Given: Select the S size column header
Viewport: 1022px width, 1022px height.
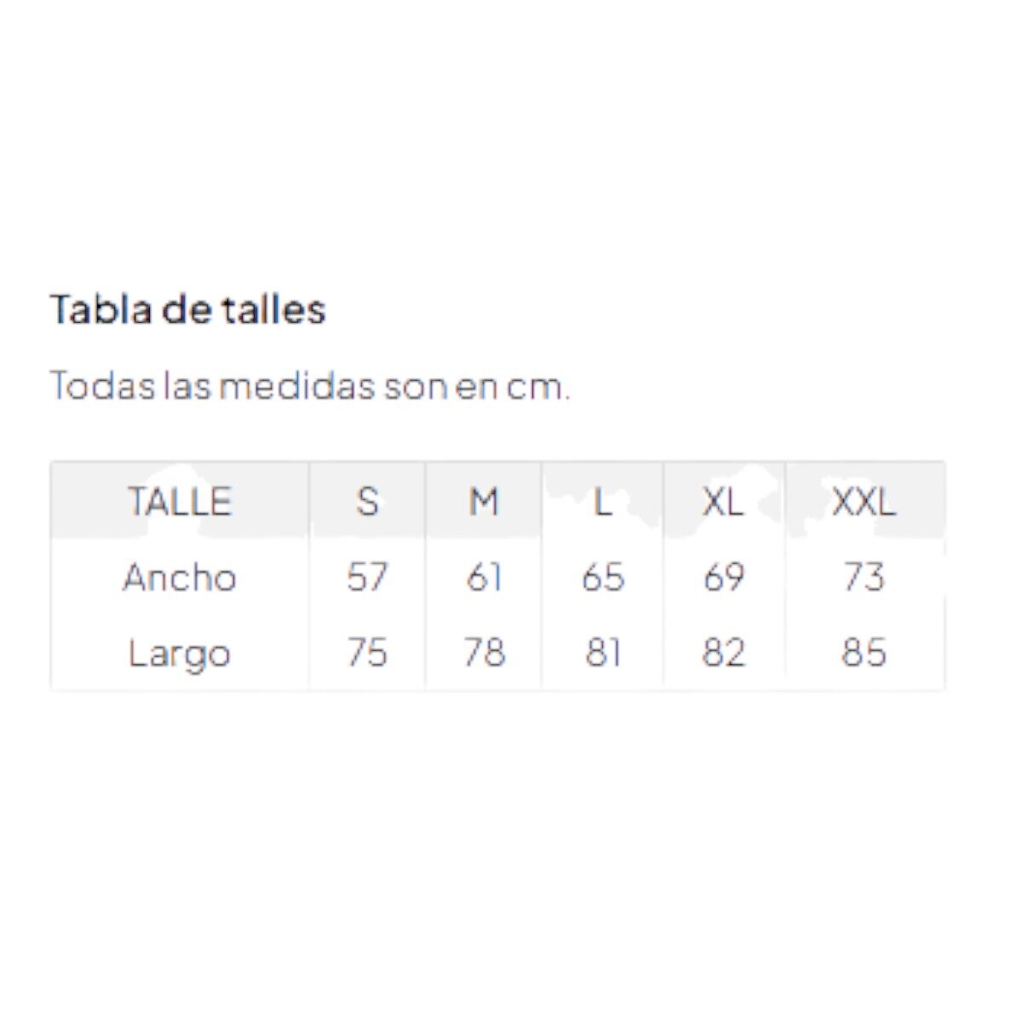Looking at the screenshot, I should (x=367, y=501).
